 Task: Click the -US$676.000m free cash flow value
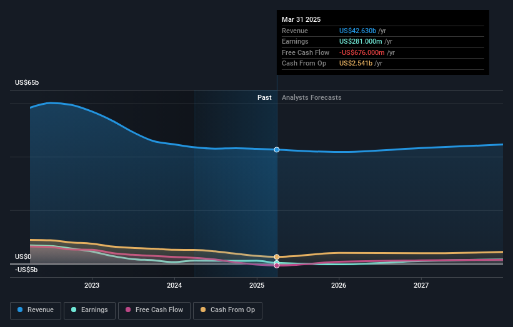coord(362,52)
